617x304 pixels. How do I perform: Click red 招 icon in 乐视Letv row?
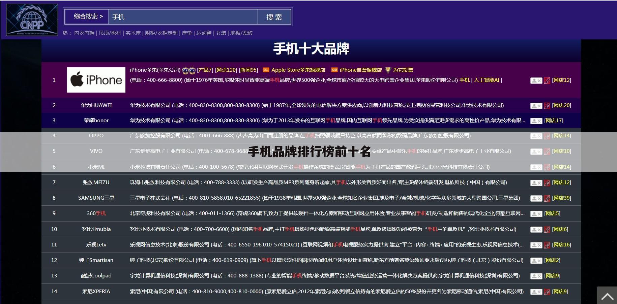[547, 245]
